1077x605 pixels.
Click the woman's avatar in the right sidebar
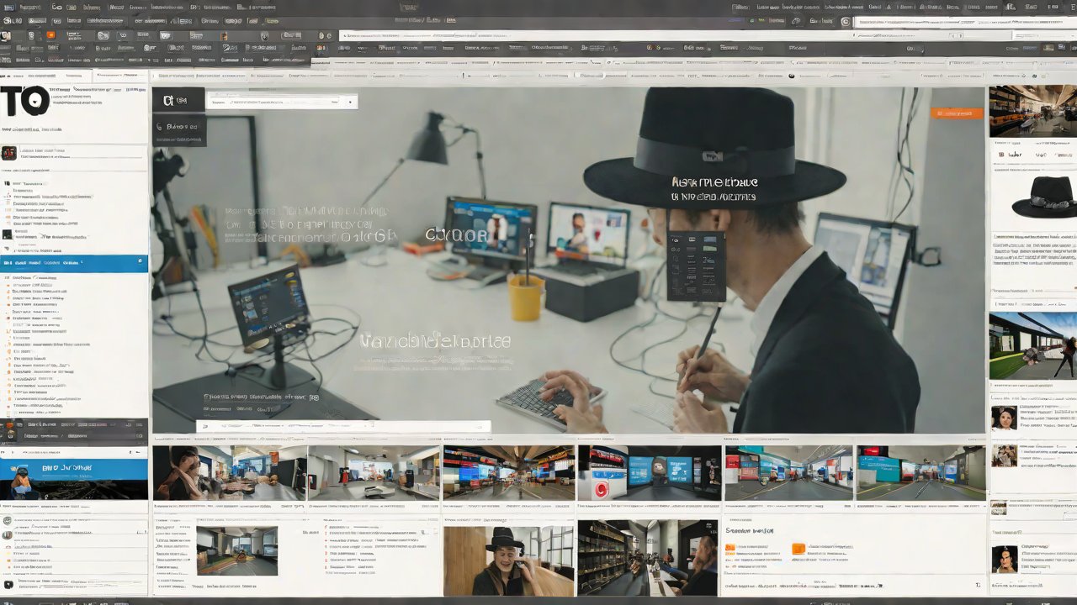coord(1003,418)
